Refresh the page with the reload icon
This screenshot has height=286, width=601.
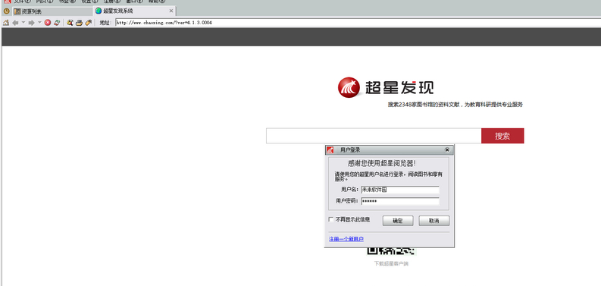[x=57, y=23]
